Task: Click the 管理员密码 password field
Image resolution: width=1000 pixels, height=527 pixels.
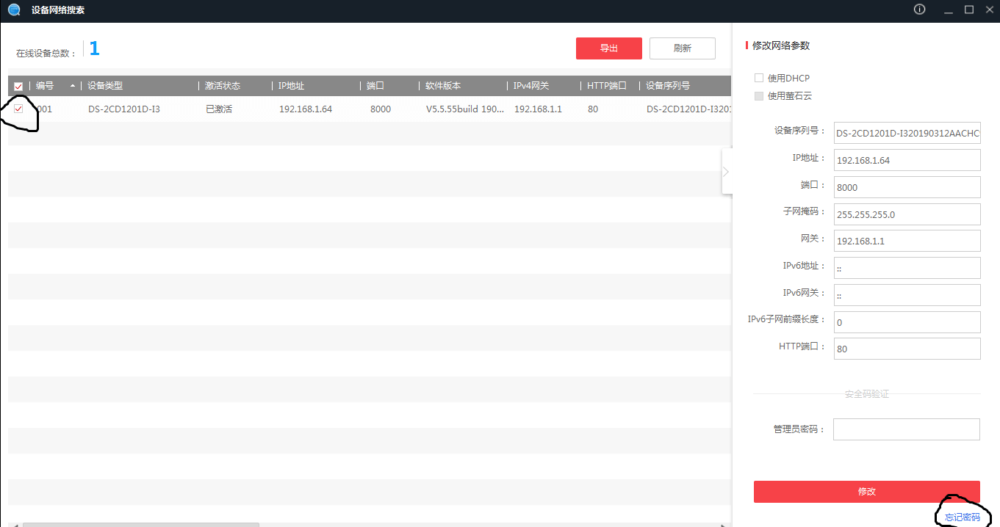Action: [906, 429]
